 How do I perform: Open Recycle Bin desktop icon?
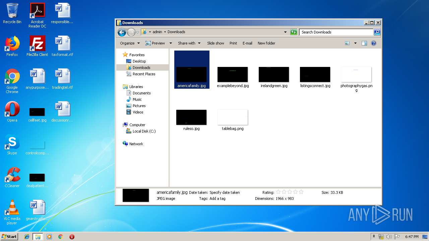12,13
